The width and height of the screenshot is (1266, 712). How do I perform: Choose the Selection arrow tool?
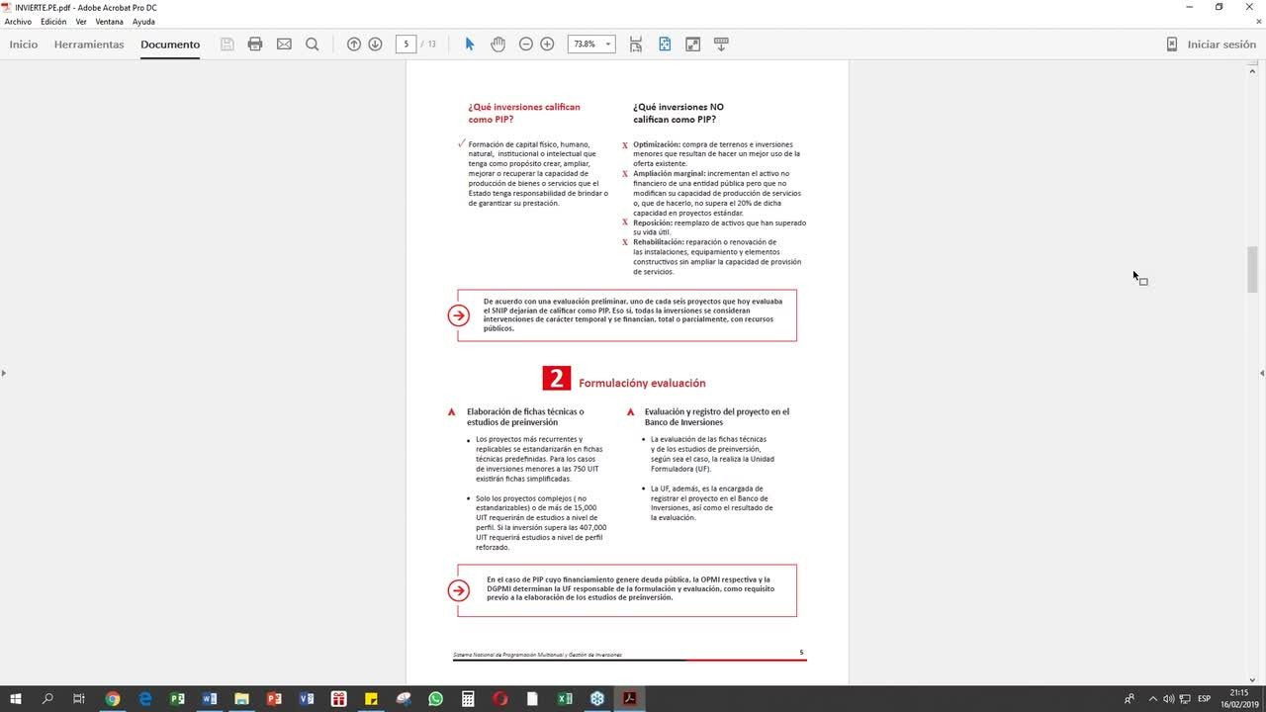click(x=470, y=44)
